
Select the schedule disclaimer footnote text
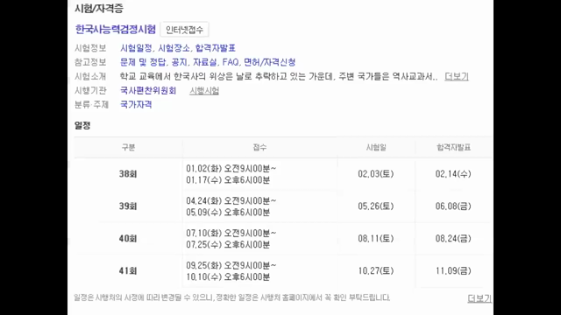tap(231, 297)
